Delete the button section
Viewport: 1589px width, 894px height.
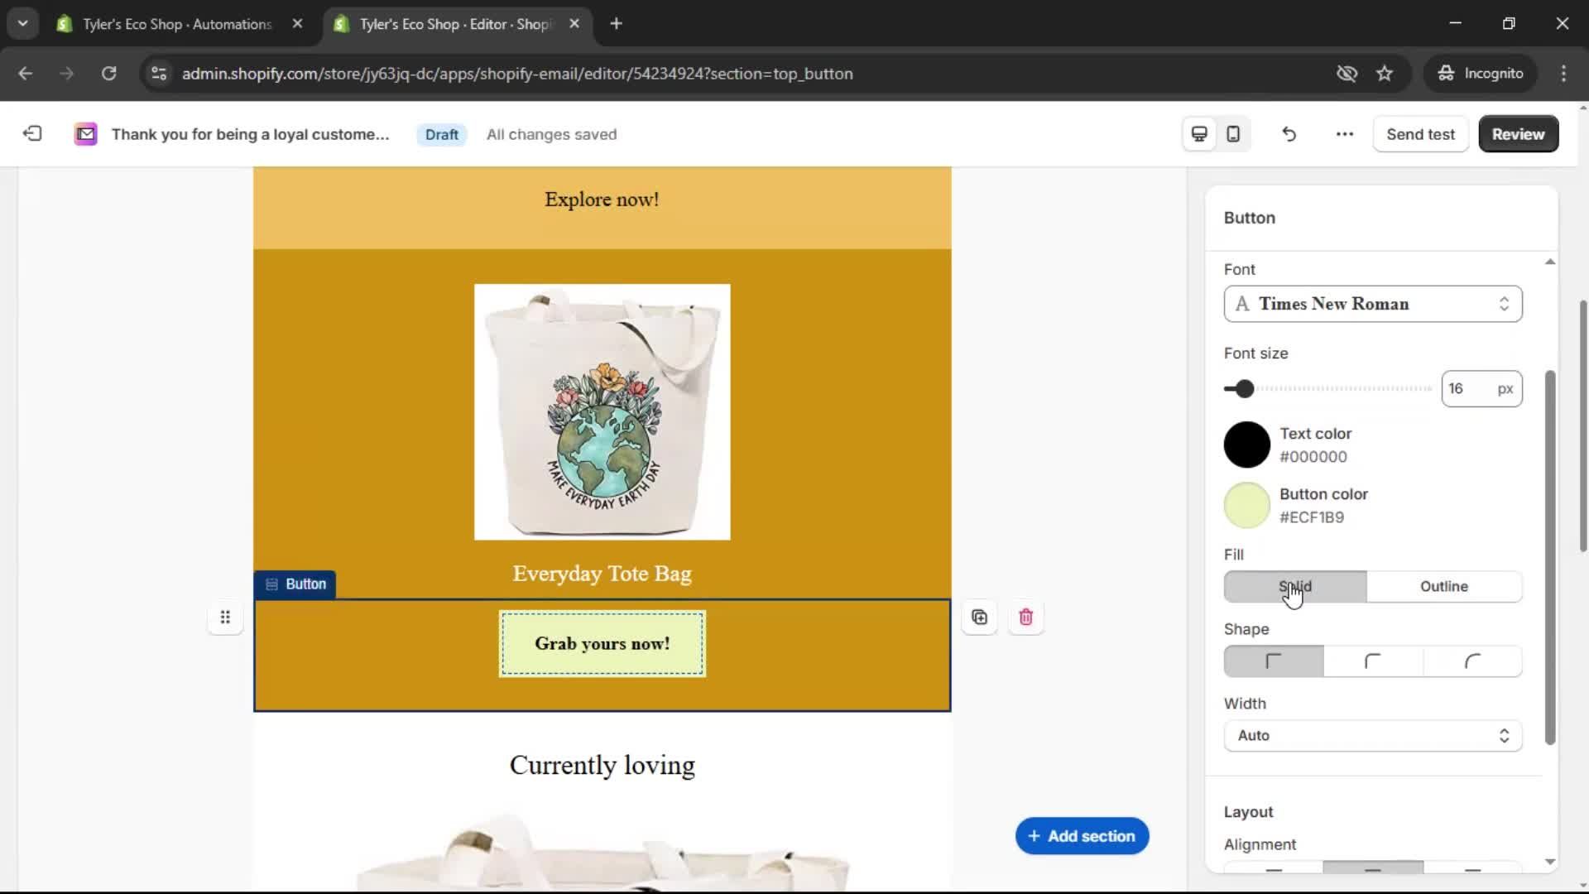(1025, 617)
